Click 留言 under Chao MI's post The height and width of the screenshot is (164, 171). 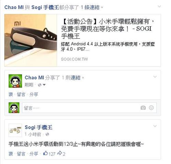[x=21, y=94]
